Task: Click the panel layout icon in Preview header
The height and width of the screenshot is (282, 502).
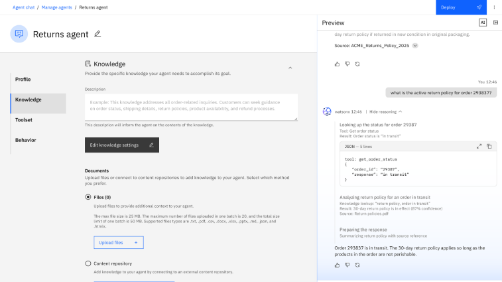Action: (495, 23)
